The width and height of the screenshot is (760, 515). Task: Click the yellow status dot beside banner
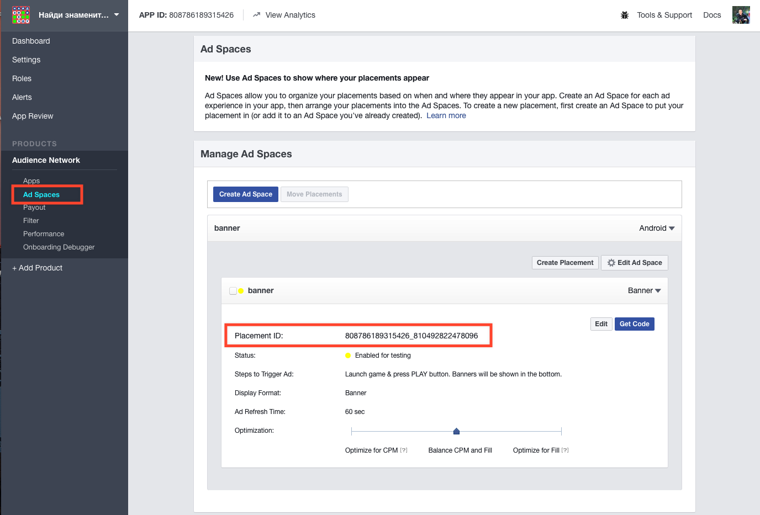click(x=241, y=290)
